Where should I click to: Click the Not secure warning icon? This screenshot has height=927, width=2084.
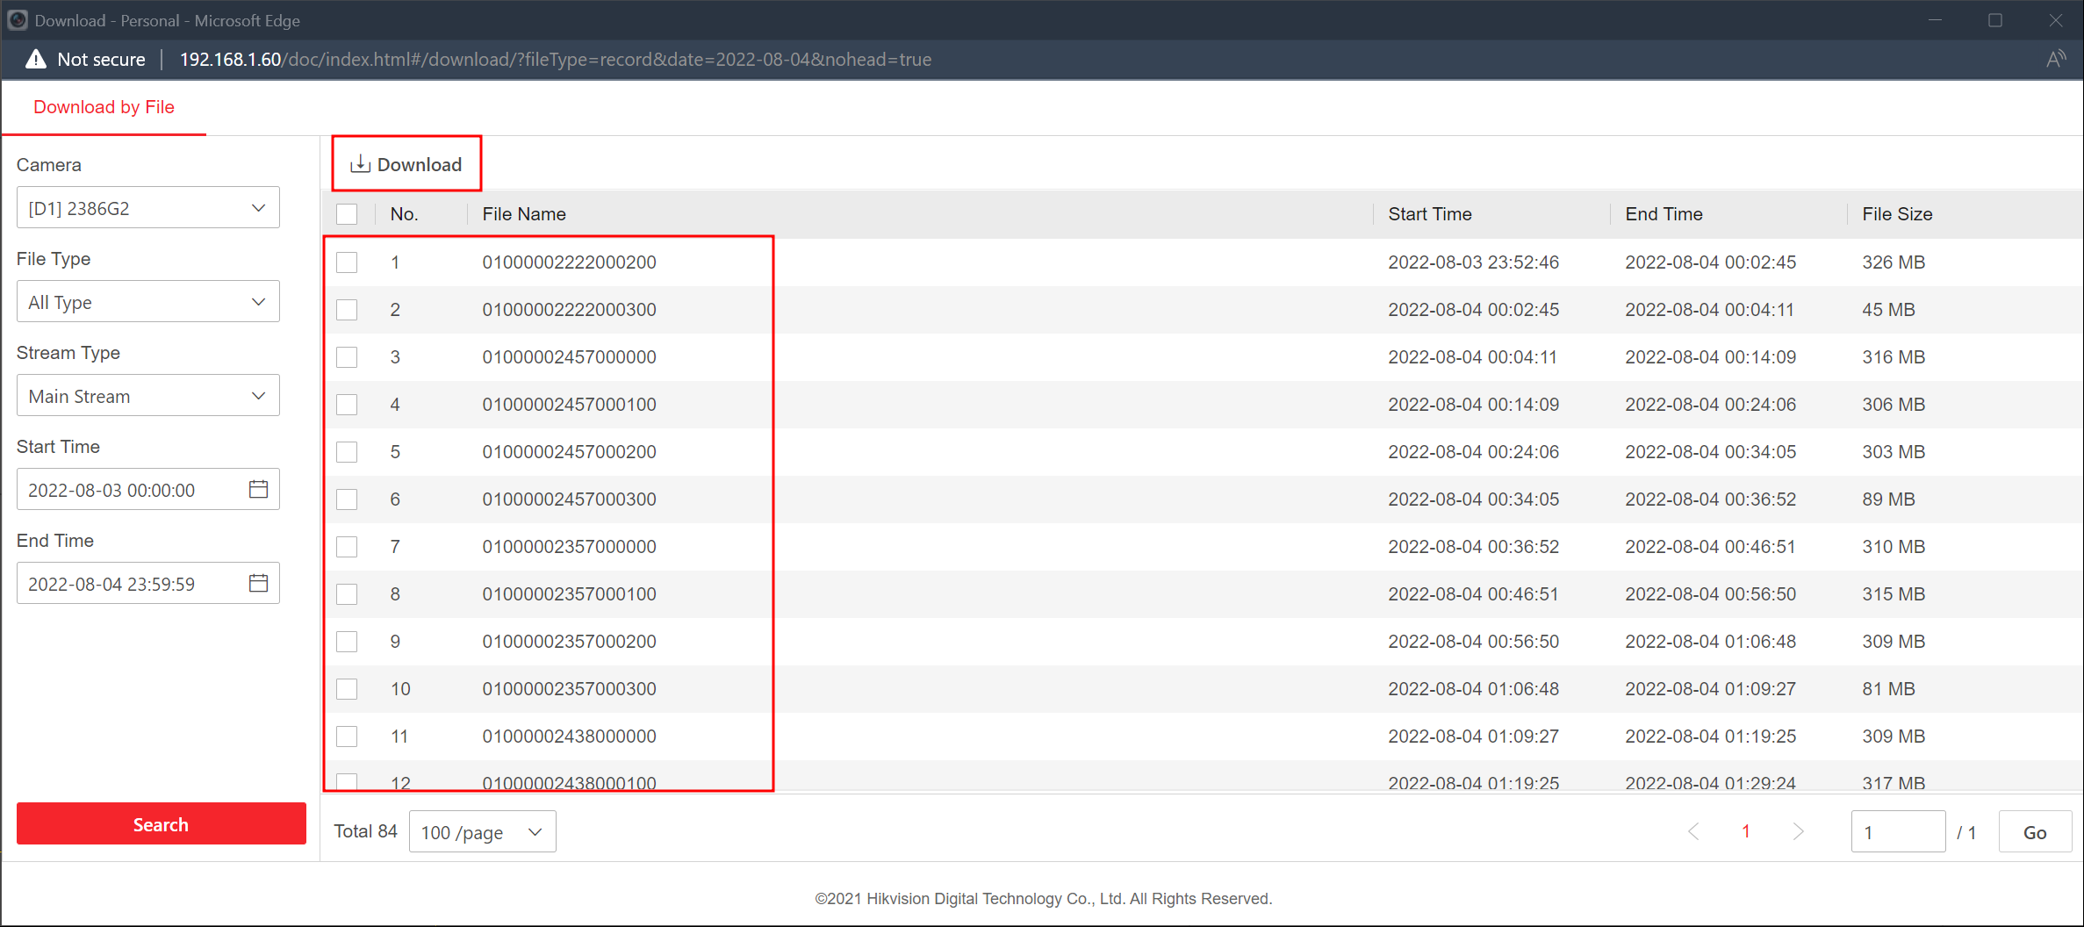36,60
